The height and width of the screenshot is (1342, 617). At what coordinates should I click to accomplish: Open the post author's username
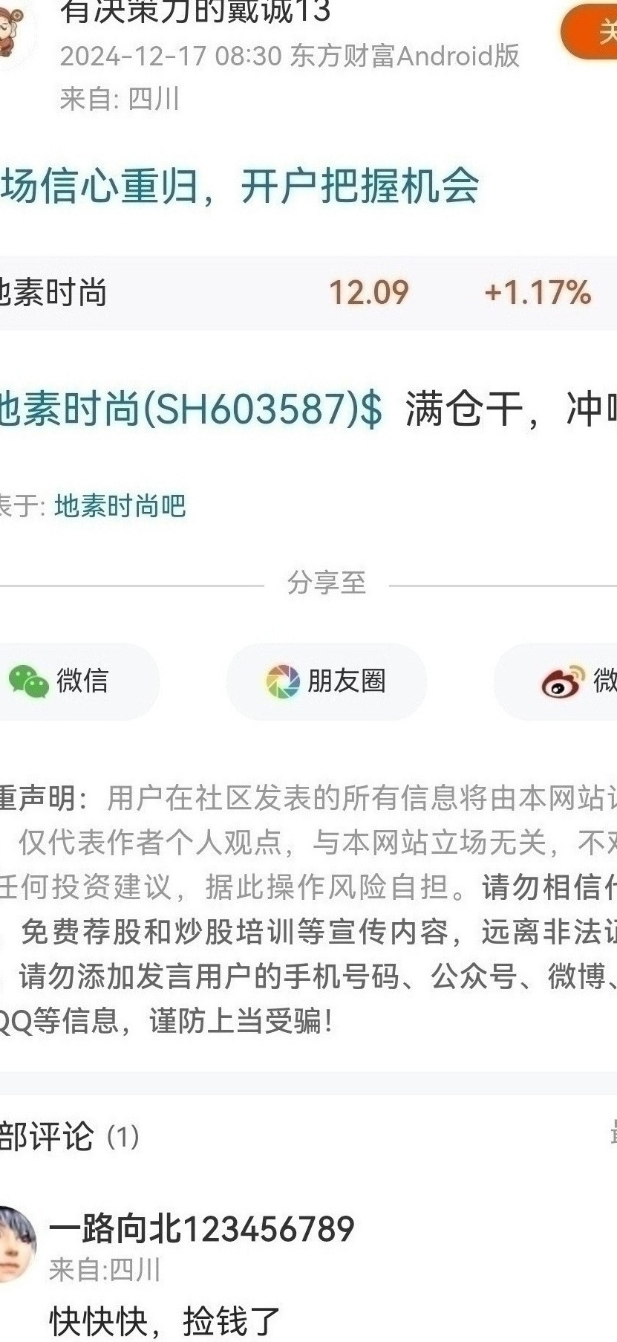coord(195,11)
